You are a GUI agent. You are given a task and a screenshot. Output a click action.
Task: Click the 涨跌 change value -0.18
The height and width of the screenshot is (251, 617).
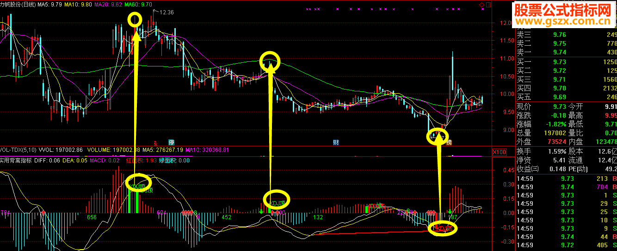558,115
